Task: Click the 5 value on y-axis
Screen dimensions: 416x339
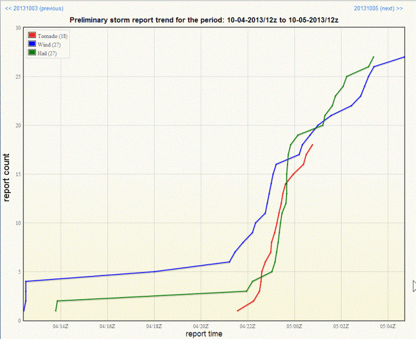Action: tap(19, 271)
